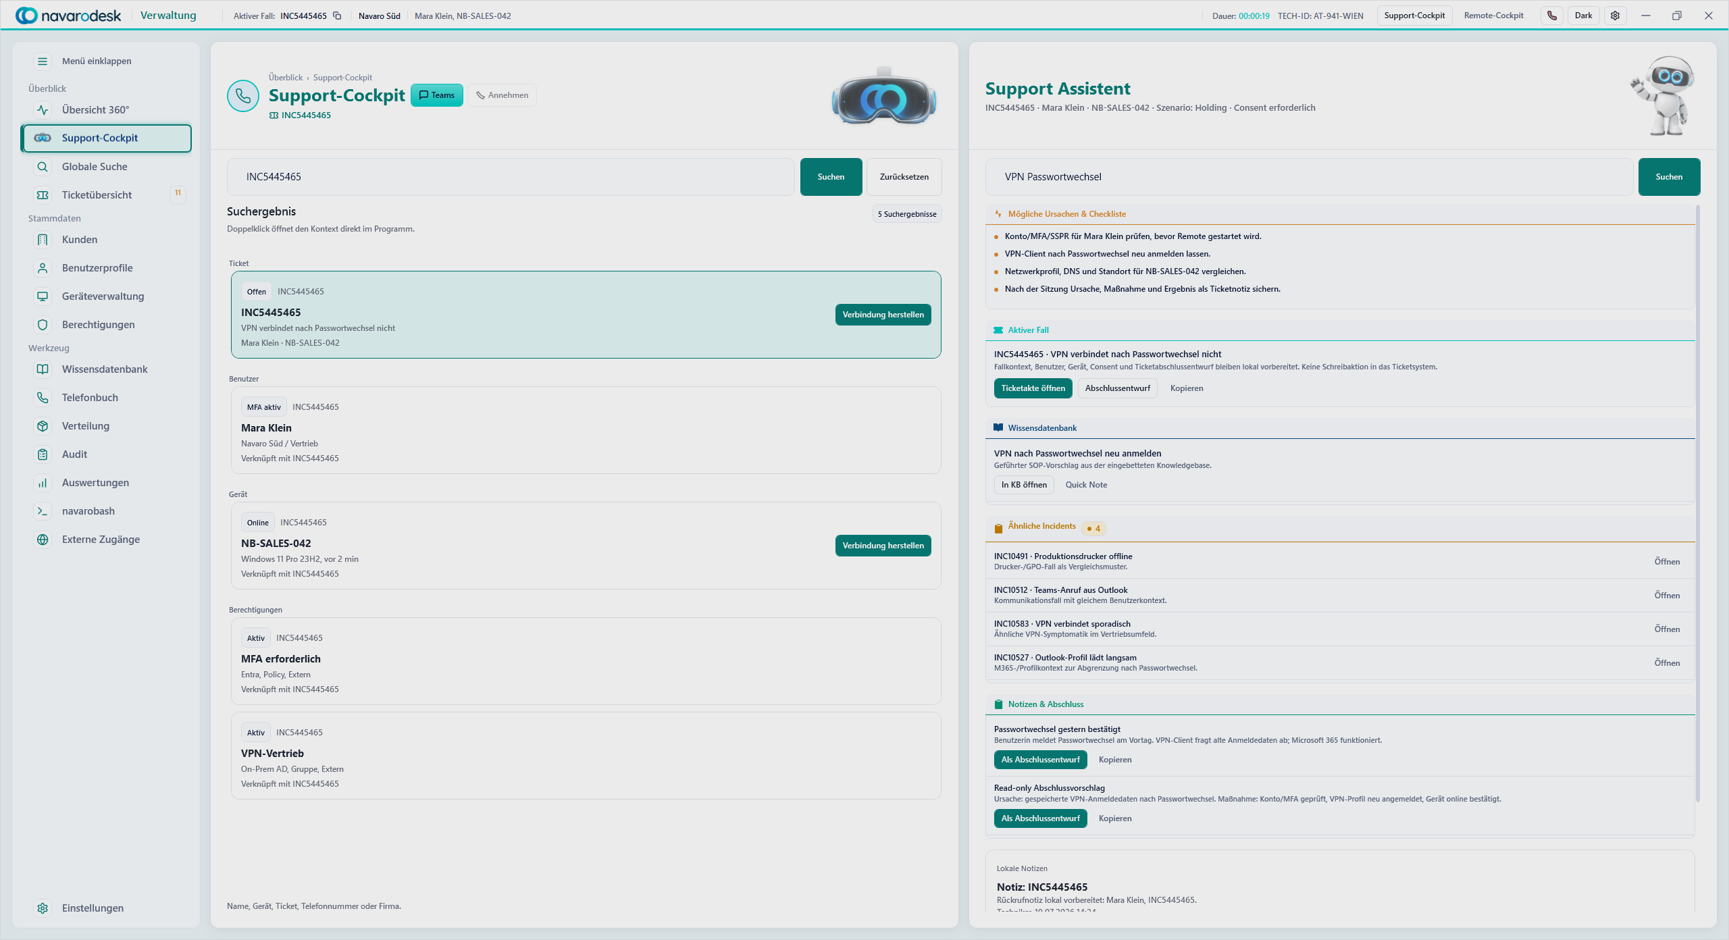Click the Mögliche Ursachen & Checkliste header
Viewport: 1729px width, 940px height.
pos(1340,214)
